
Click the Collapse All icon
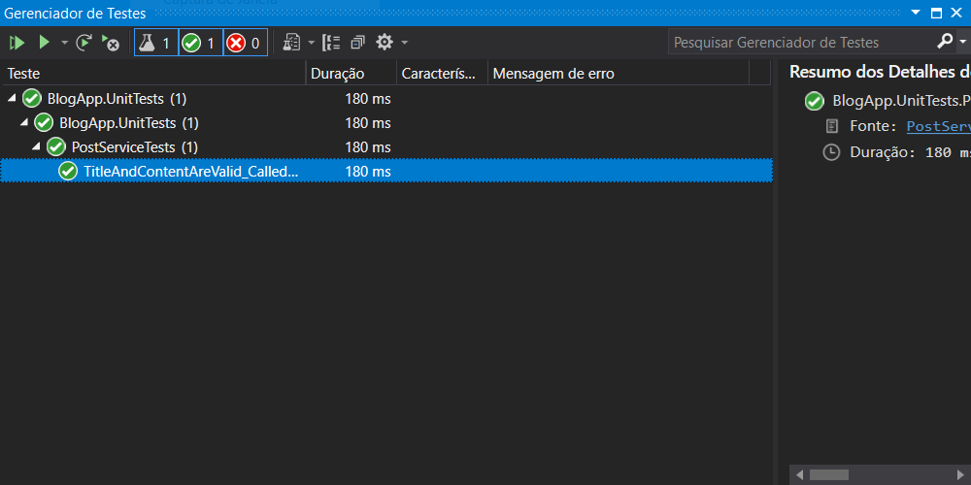pos(357,43)
